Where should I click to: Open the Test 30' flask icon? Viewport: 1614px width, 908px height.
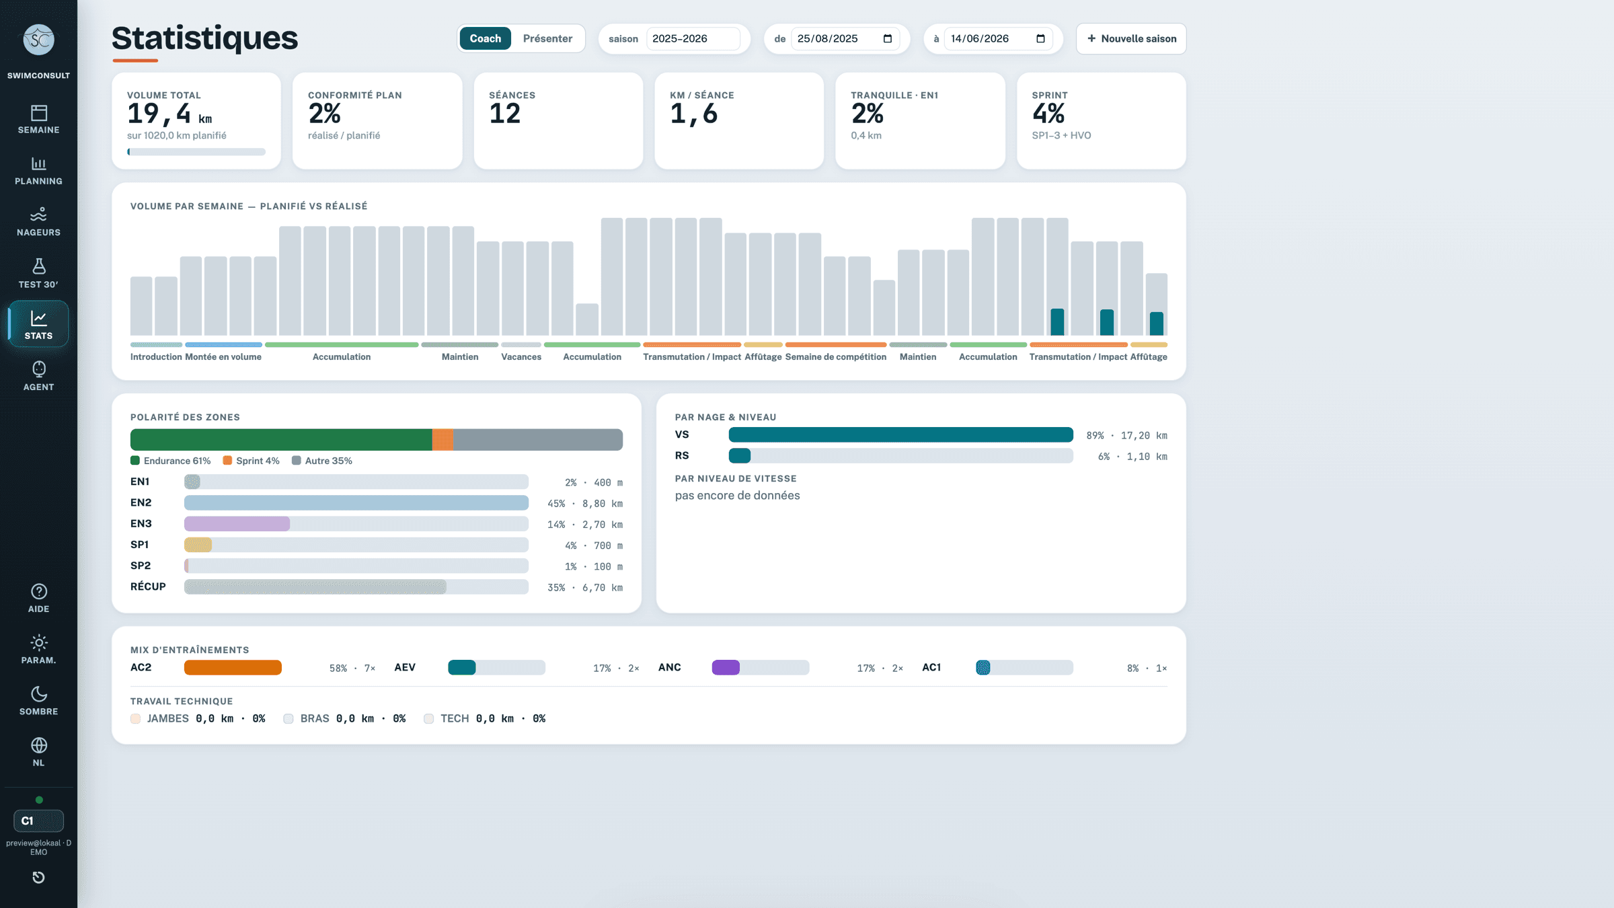click(39, 266)
